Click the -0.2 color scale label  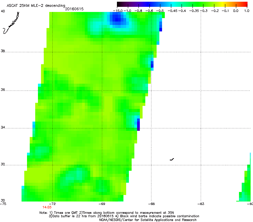click(x=215, y=11)
